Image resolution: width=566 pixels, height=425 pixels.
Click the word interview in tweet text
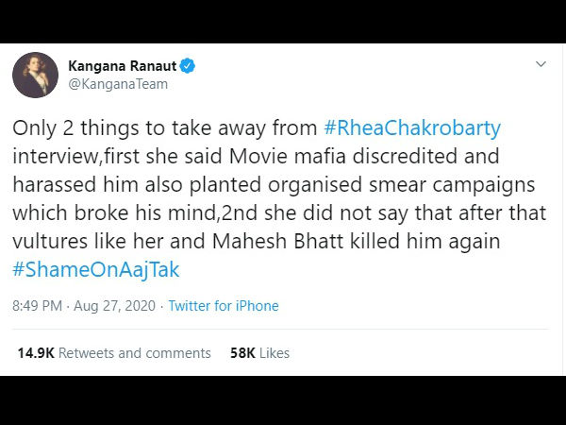pos(56,156)
